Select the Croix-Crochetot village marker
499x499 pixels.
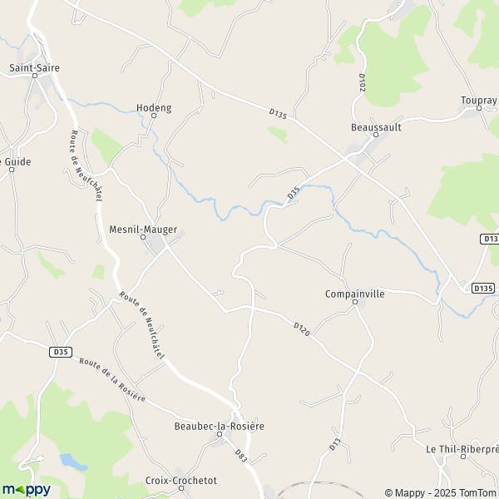click(x=181, y=488)
